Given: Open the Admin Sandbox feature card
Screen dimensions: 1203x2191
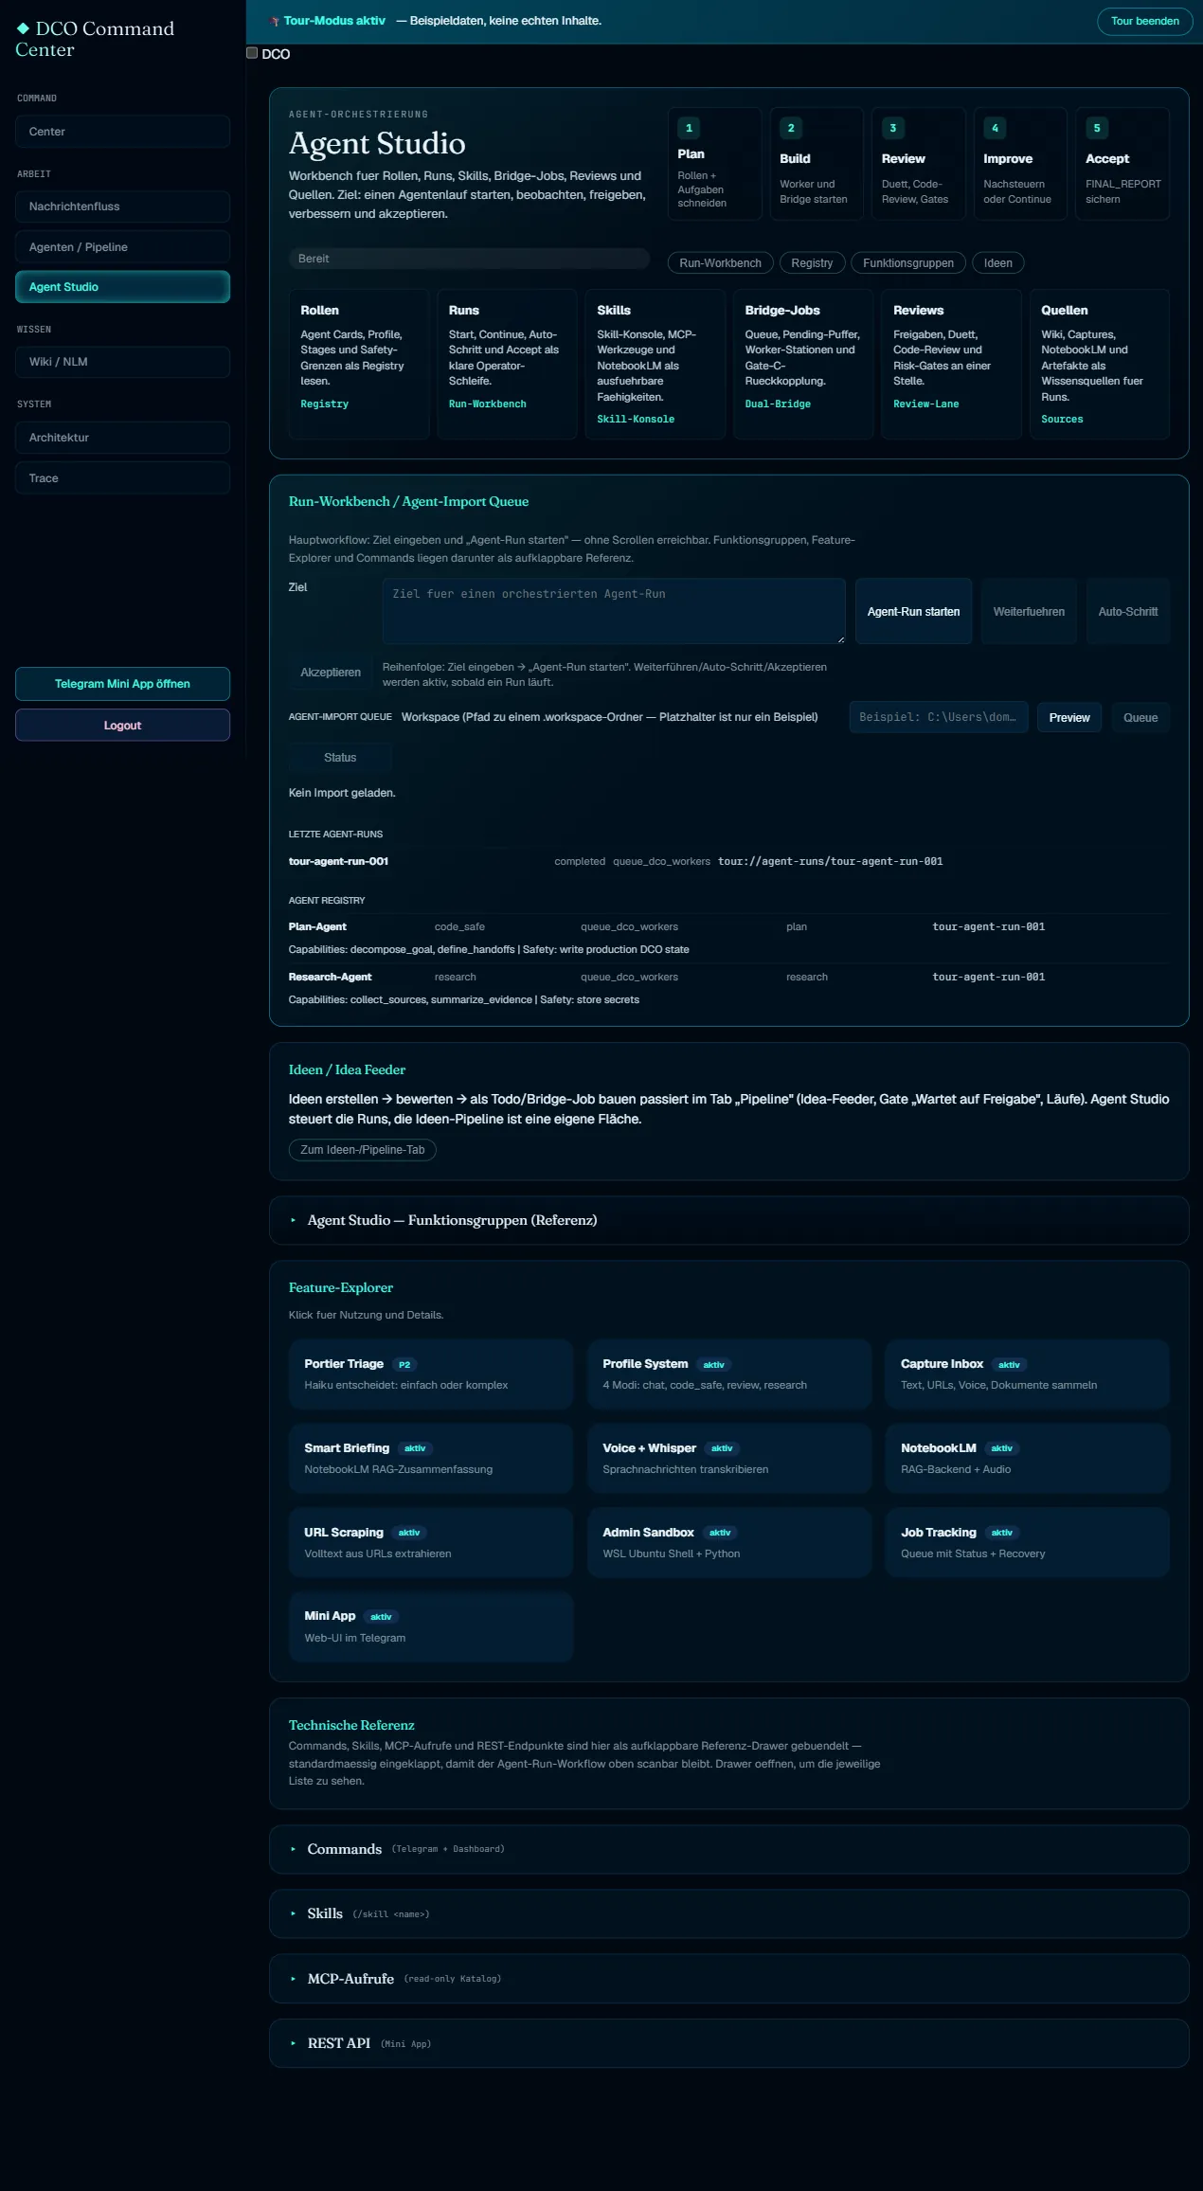Looking at the screenshot, I should point(728,1543).
